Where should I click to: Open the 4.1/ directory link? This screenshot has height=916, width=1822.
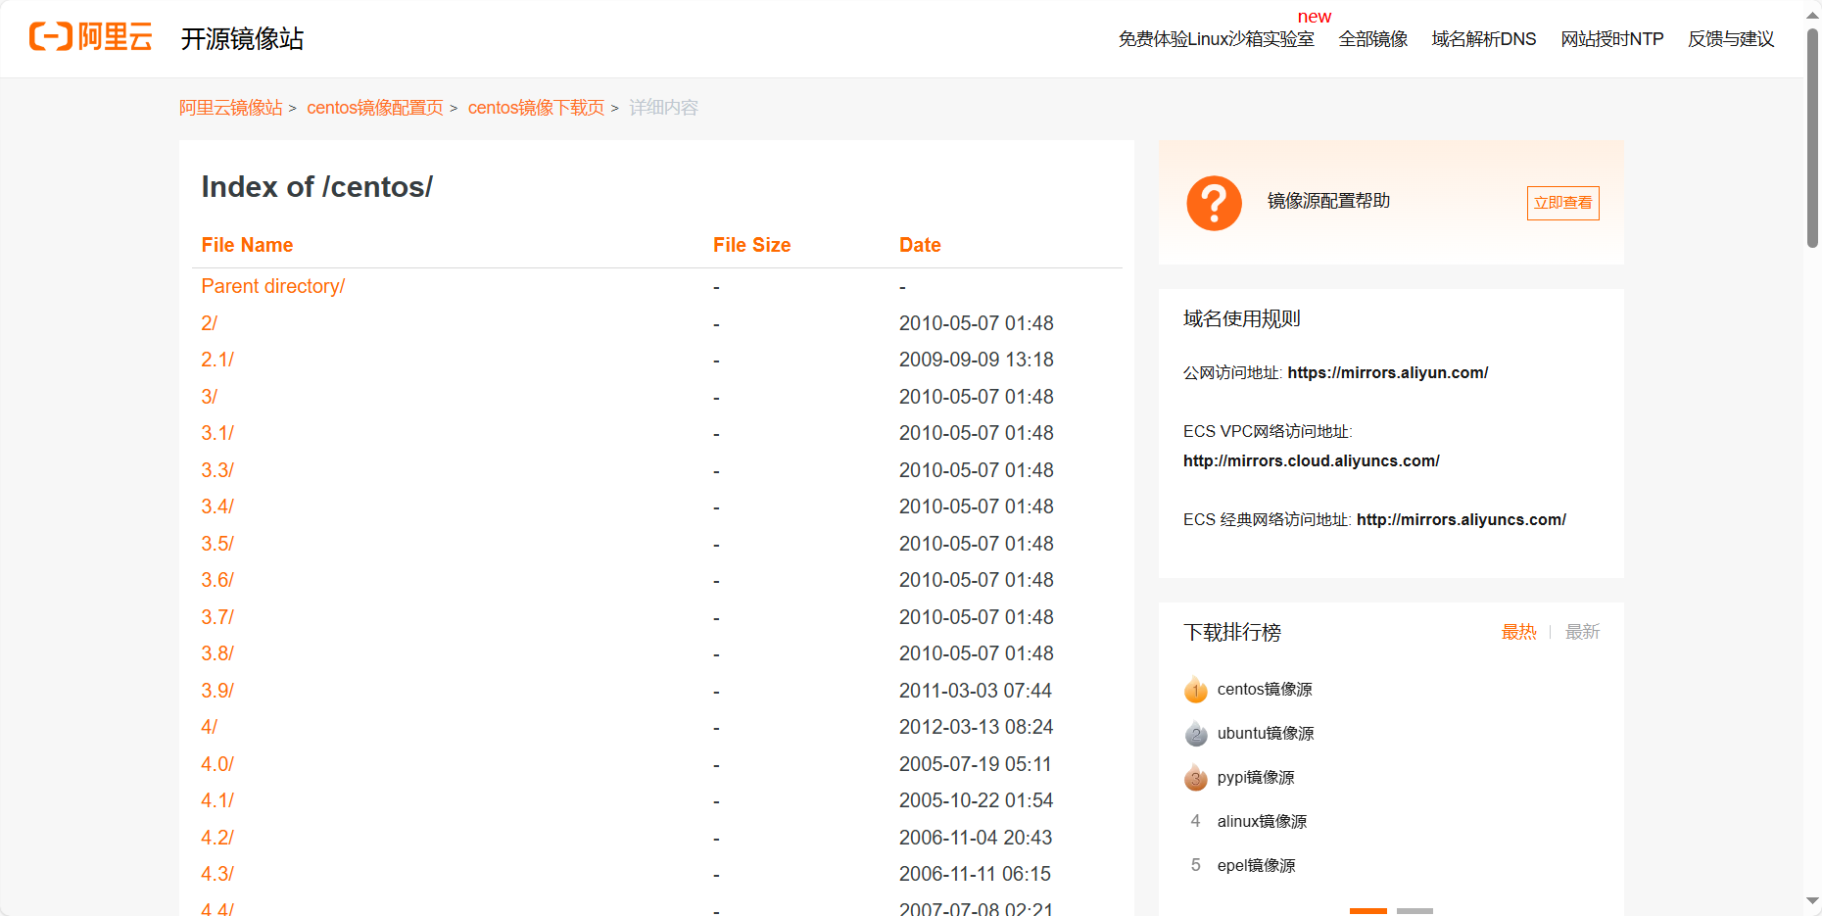(217, 800)
